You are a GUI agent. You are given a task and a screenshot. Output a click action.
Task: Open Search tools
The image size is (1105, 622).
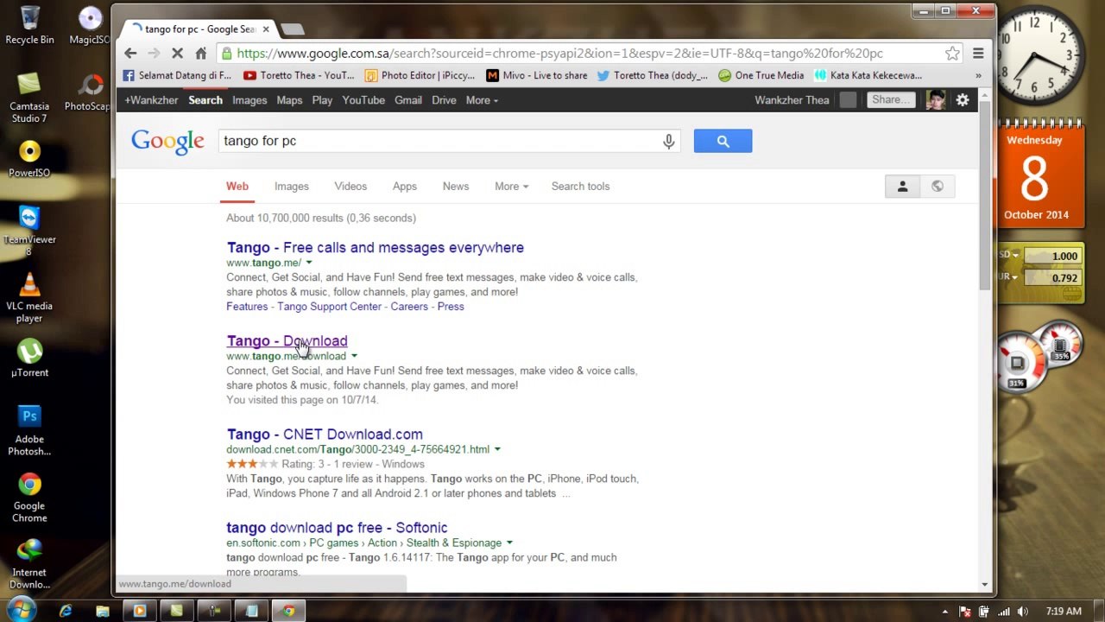coord(580,187)
